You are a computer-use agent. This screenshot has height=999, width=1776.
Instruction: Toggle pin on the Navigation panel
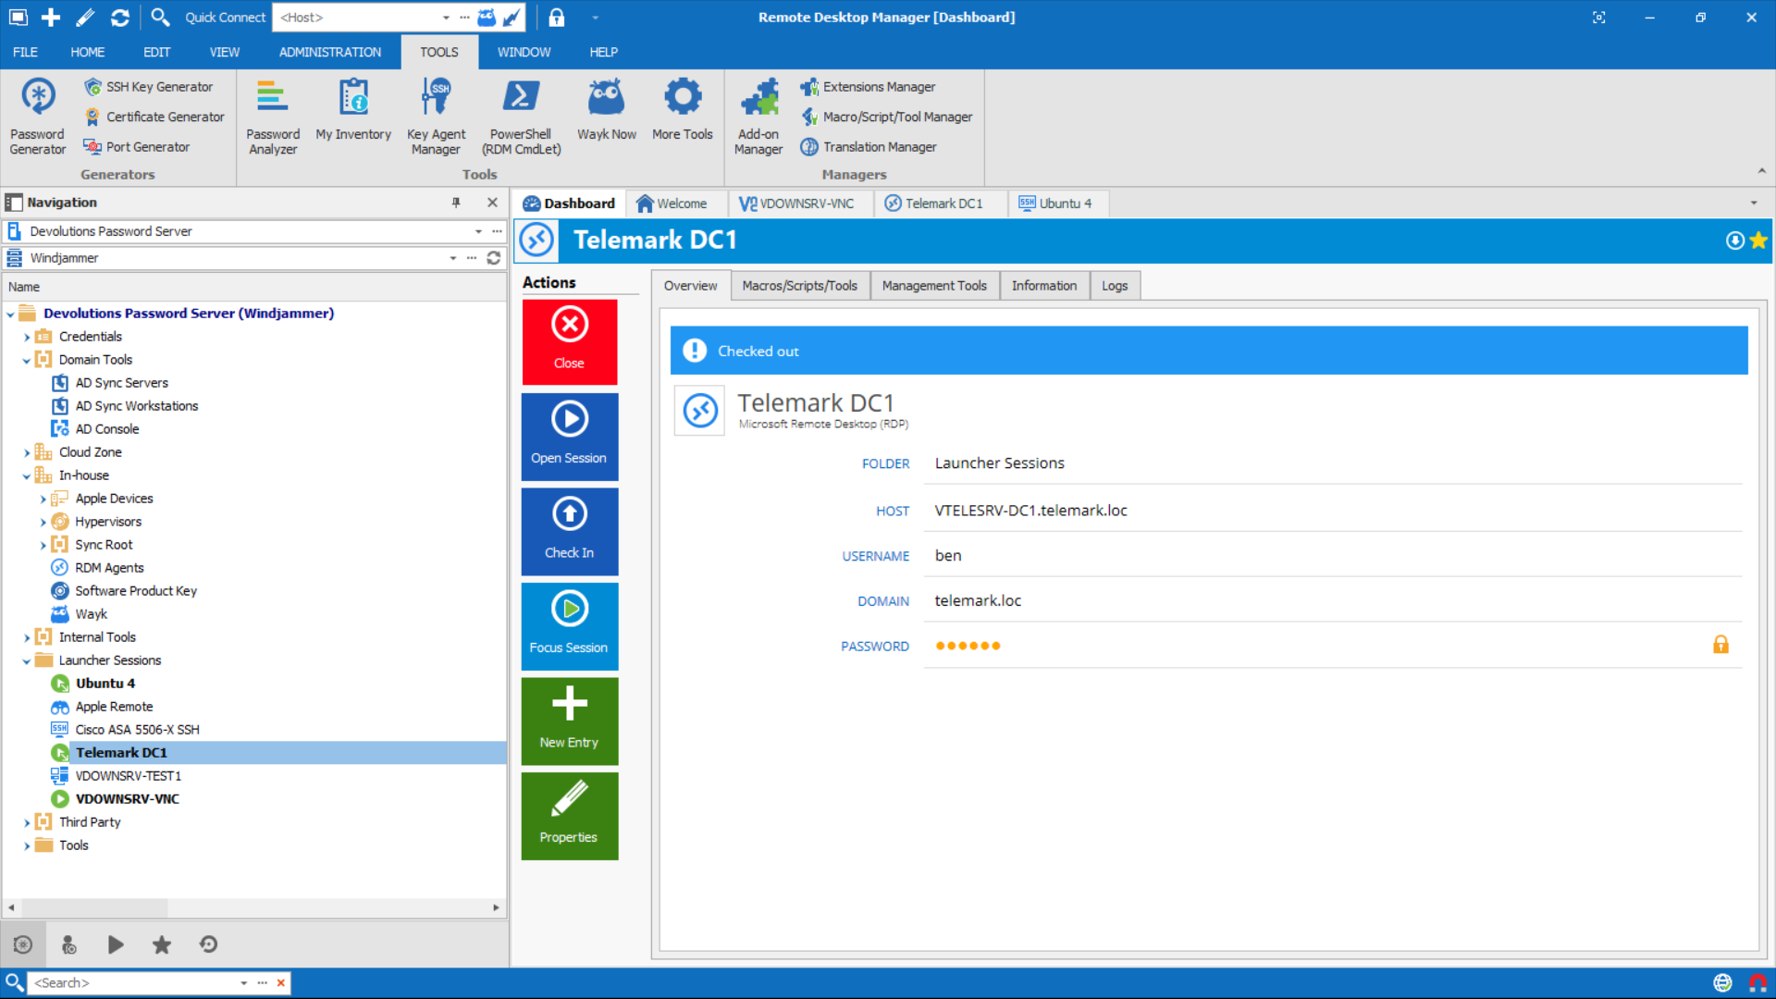point(456,203)
